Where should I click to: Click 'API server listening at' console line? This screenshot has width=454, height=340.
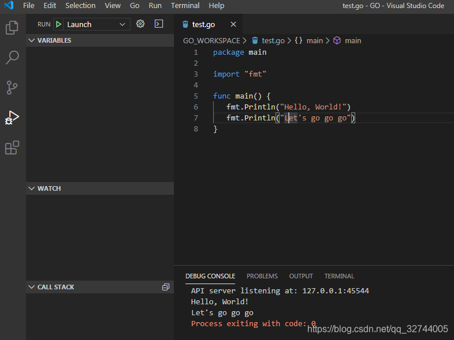pyautogui.click(x=280, y=290)
